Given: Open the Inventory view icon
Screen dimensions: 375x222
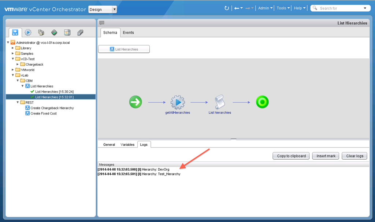Looking at the screenshot, I should pos(80,32).
